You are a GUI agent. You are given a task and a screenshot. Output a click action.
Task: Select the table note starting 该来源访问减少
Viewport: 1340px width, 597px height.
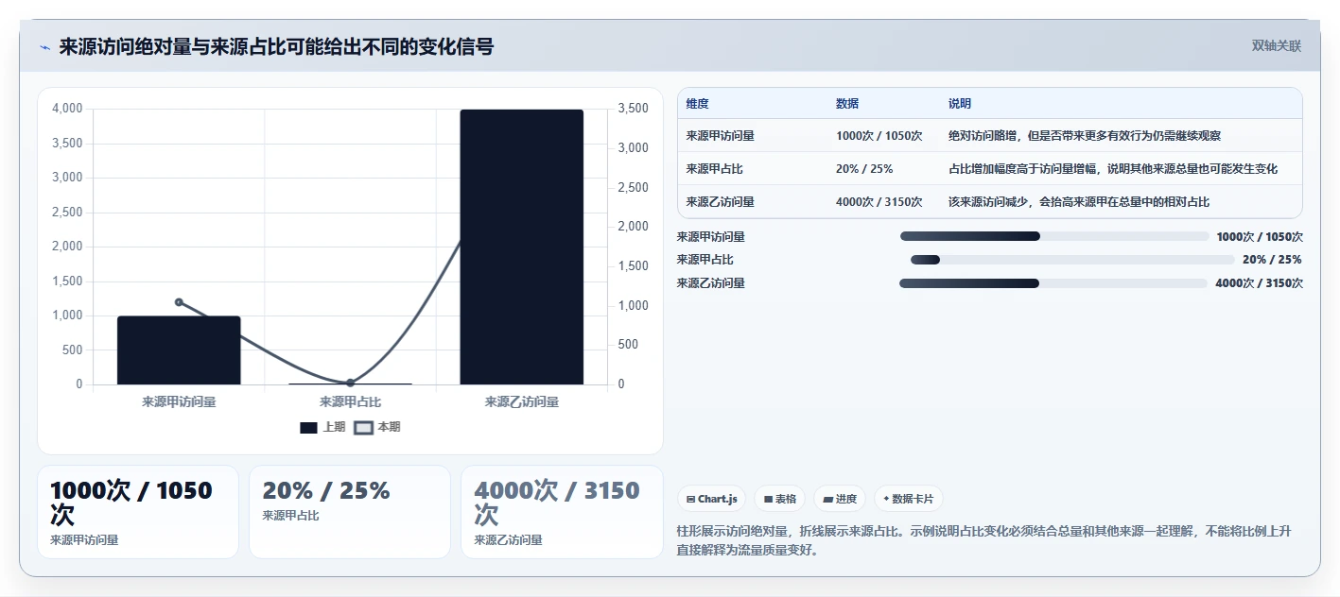click(x=1079, y=202)
